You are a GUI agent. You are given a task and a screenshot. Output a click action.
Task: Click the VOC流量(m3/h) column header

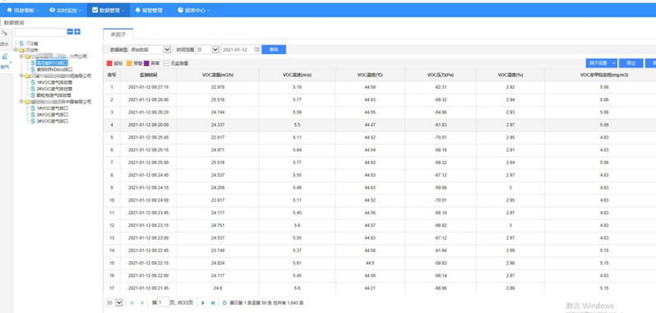218,75
